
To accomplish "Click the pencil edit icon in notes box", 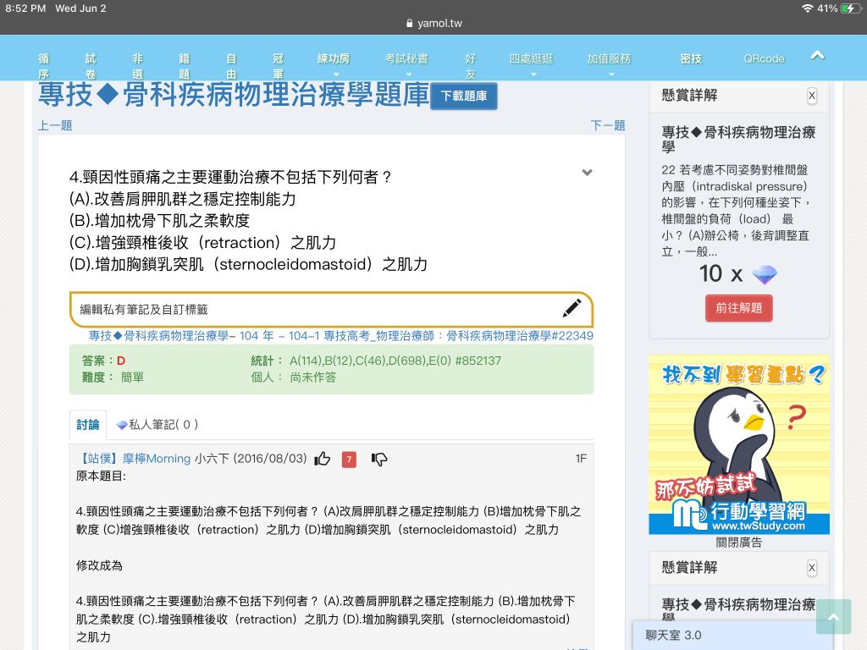I will pyautogui.click(x=572, y=309).
